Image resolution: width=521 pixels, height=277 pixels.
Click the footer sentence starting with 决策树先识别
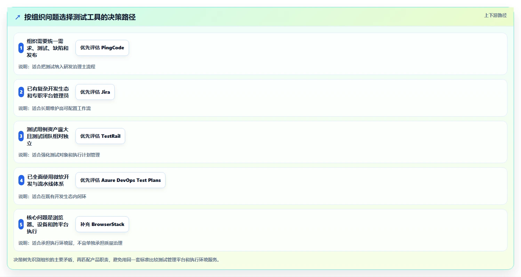coord(117,260)
